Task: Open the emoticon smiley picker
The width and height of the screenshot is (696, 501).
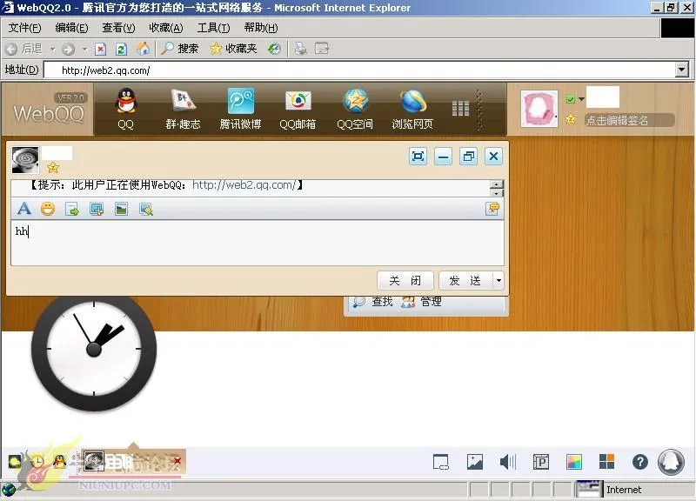Action: tap(48, 209)
